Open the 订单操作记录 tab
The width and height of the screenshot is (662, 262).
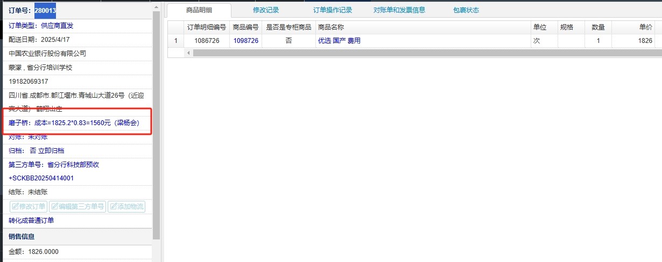[x=333, y=10]
